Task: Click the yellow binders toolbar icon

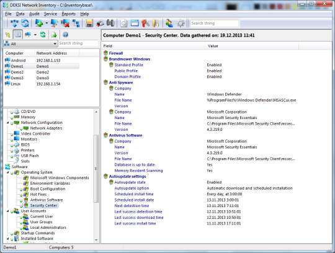Action: click(156, 23)
